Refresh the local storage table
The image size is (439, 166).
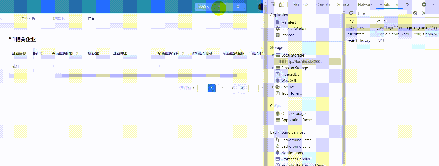pos(351,13)
